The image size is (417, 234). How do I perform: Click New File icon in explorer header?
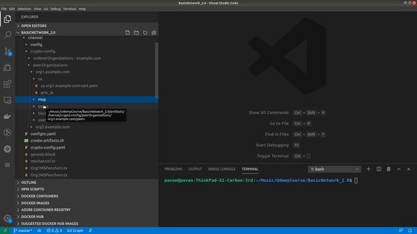pyautogui.click(x=128, y=32)
